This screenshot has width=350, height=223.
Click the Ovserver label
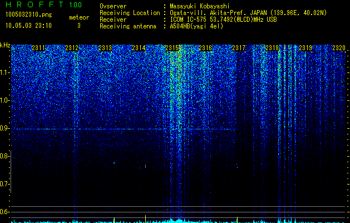(113, 6)
